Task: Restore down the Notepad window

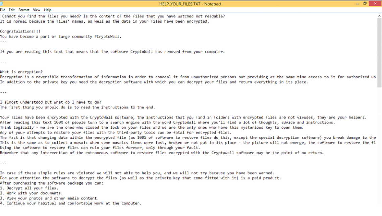Action: pyautogui.click(x=365, y=4)
